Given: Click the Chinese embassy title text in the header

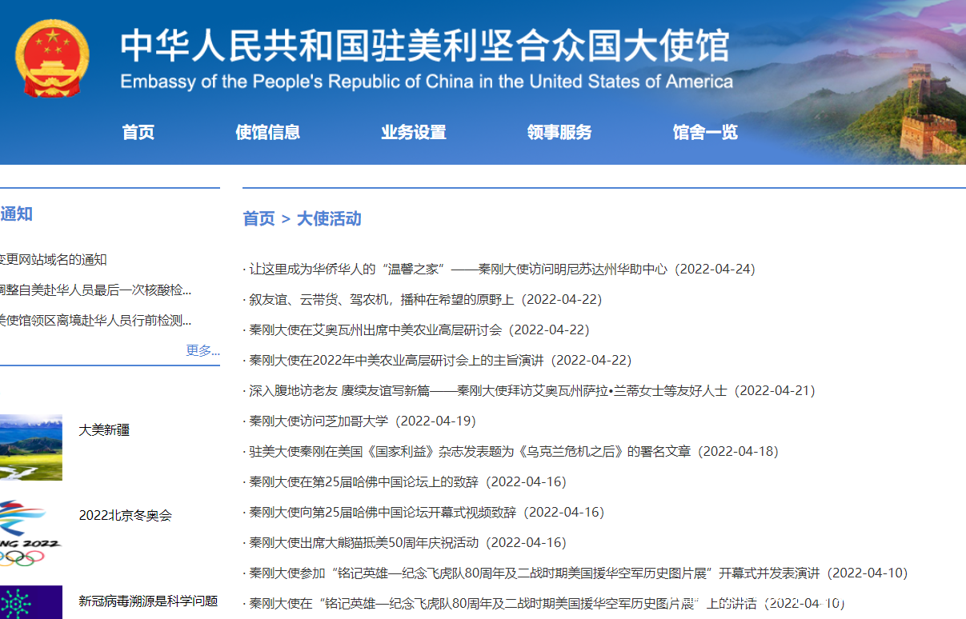Looking at the screenshot, I should [425, 46].
